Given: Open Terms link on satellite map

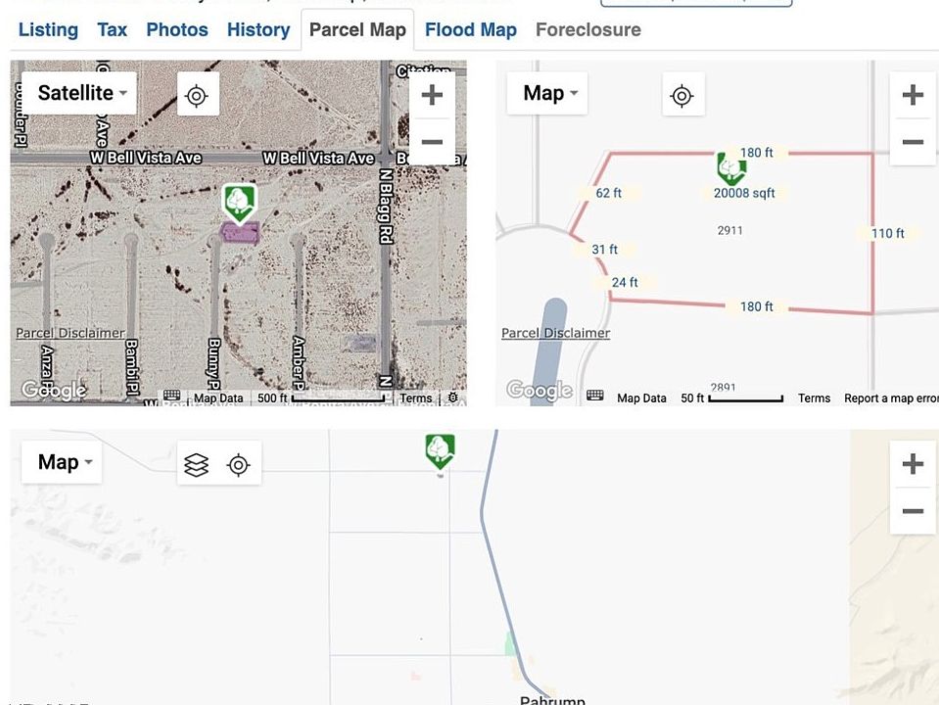Looking at the screenshot, I should [415, 398].
